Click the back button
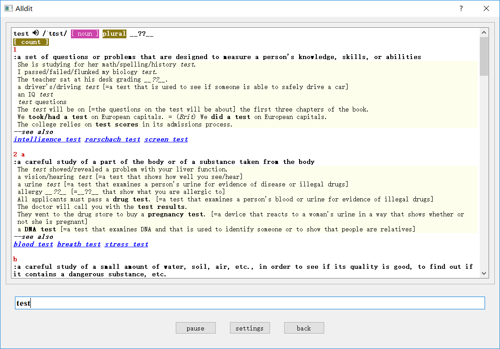This screenshot has height=349, width=500. click(x=304, y=328)
